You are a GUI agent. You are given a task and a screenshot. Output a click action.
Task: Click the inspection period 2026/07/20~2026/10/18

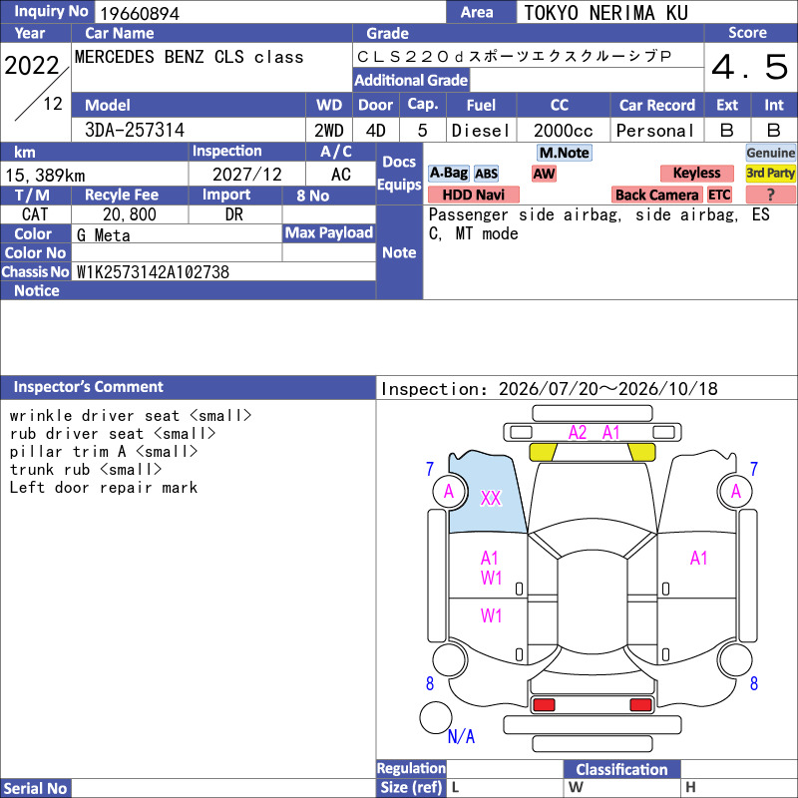tap(608, 389)
